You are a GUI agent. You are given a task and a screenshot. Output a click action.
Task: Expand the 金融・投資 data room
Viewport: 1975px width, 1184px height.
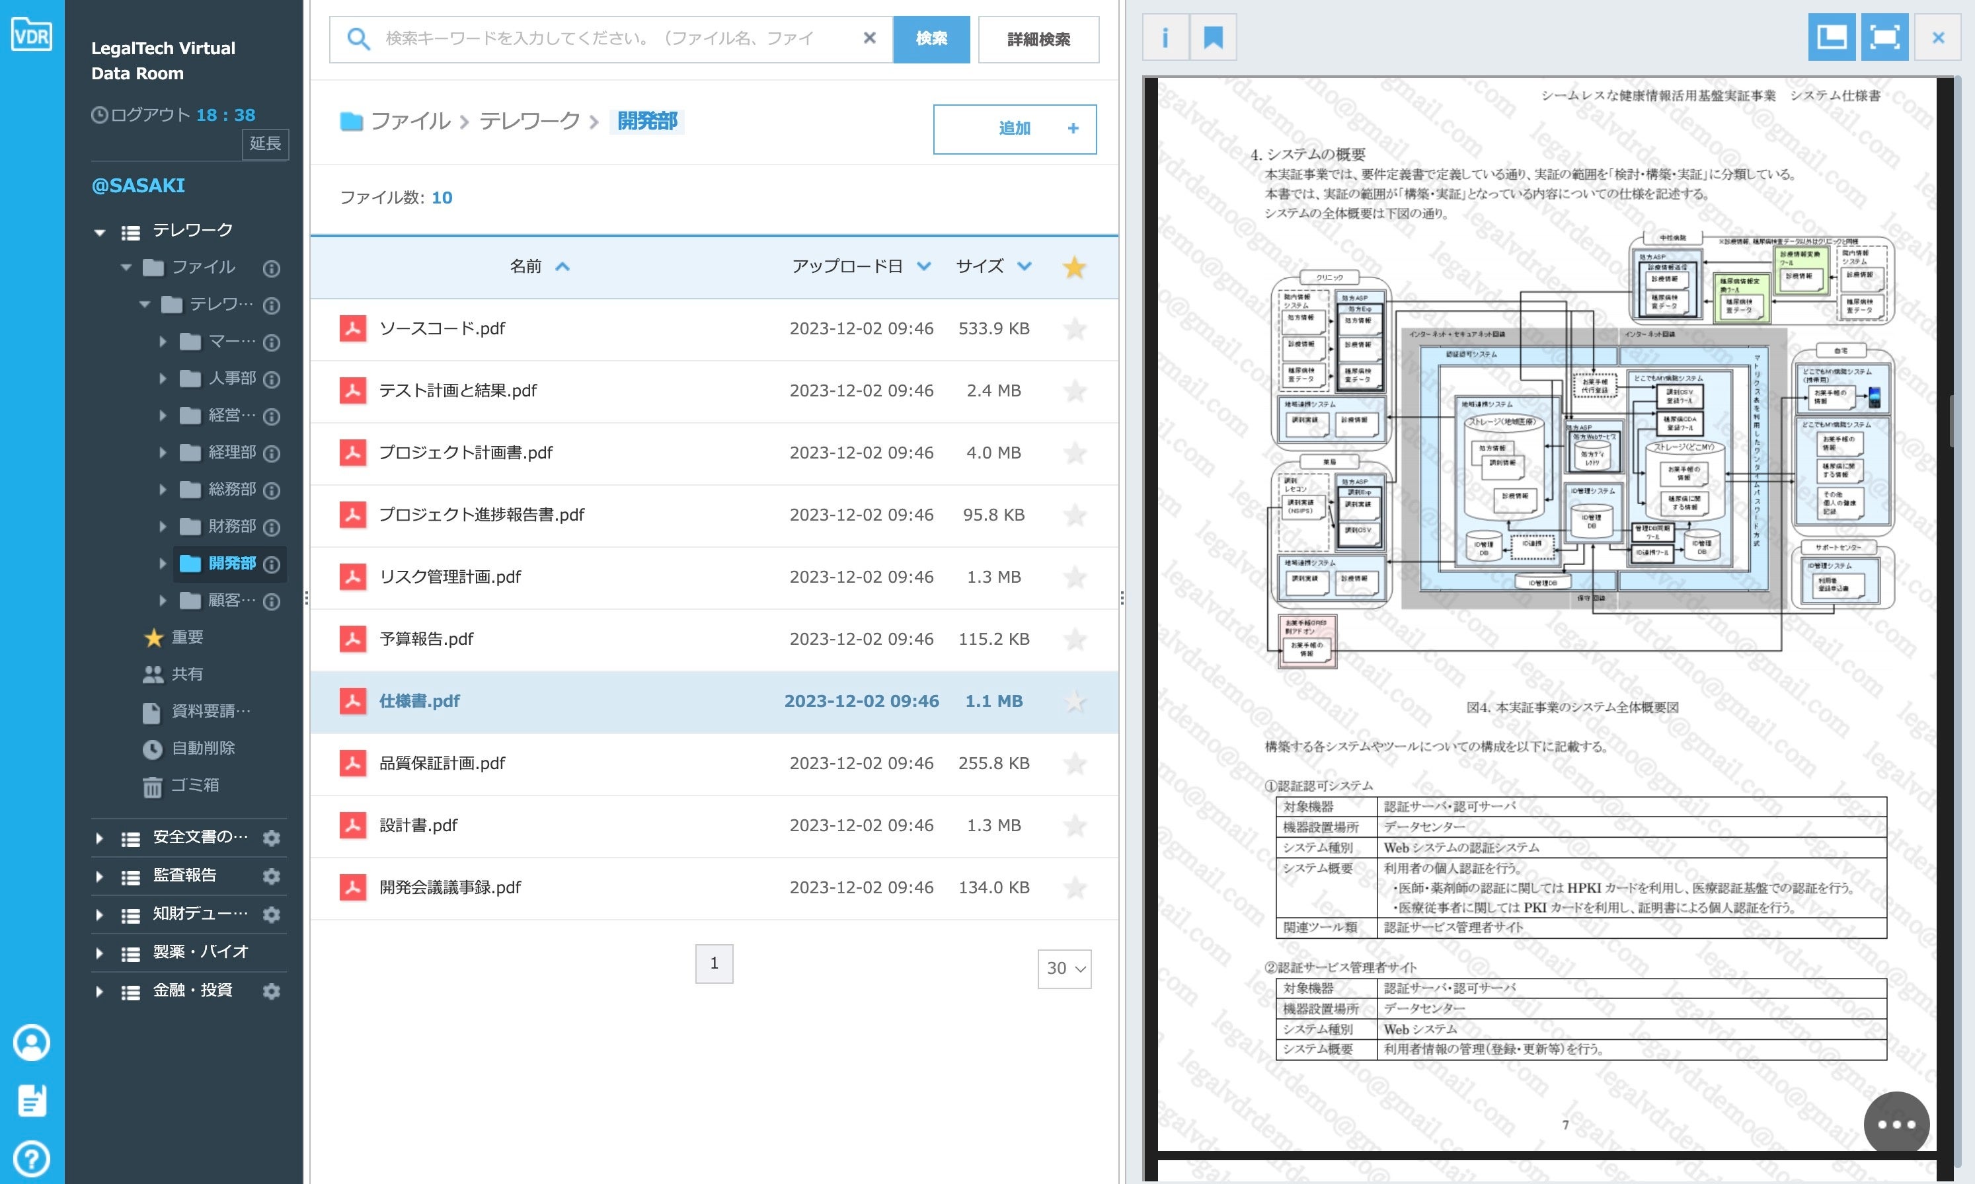click(x=99, y=991)
